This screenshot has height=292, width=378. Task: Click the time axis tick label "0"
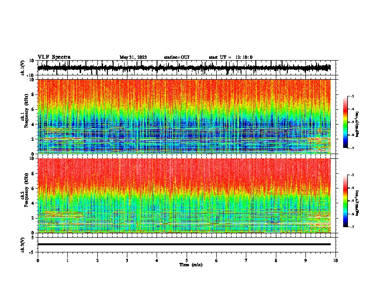tap(38, 261)
